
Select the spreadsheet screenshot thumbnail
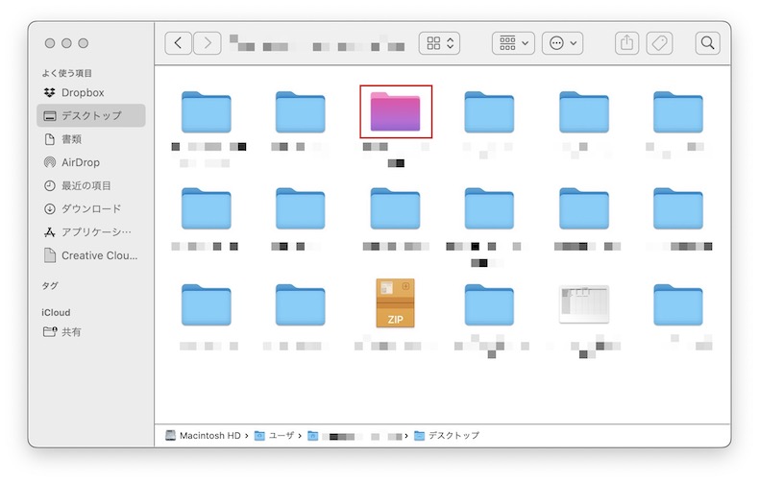584,304
